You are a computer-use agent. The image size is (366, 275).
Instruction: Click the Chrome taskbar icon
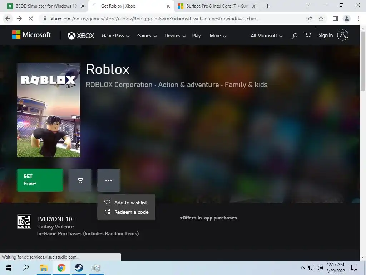pyautogui.click(x=61, y=268)
